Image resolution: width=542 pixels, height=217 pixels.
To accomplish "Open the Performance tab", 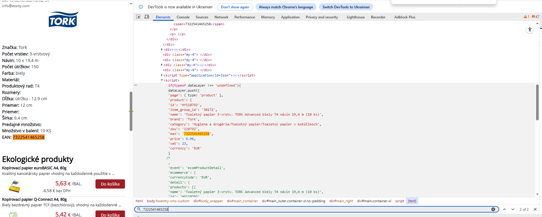I will click(x=245, y=17).
